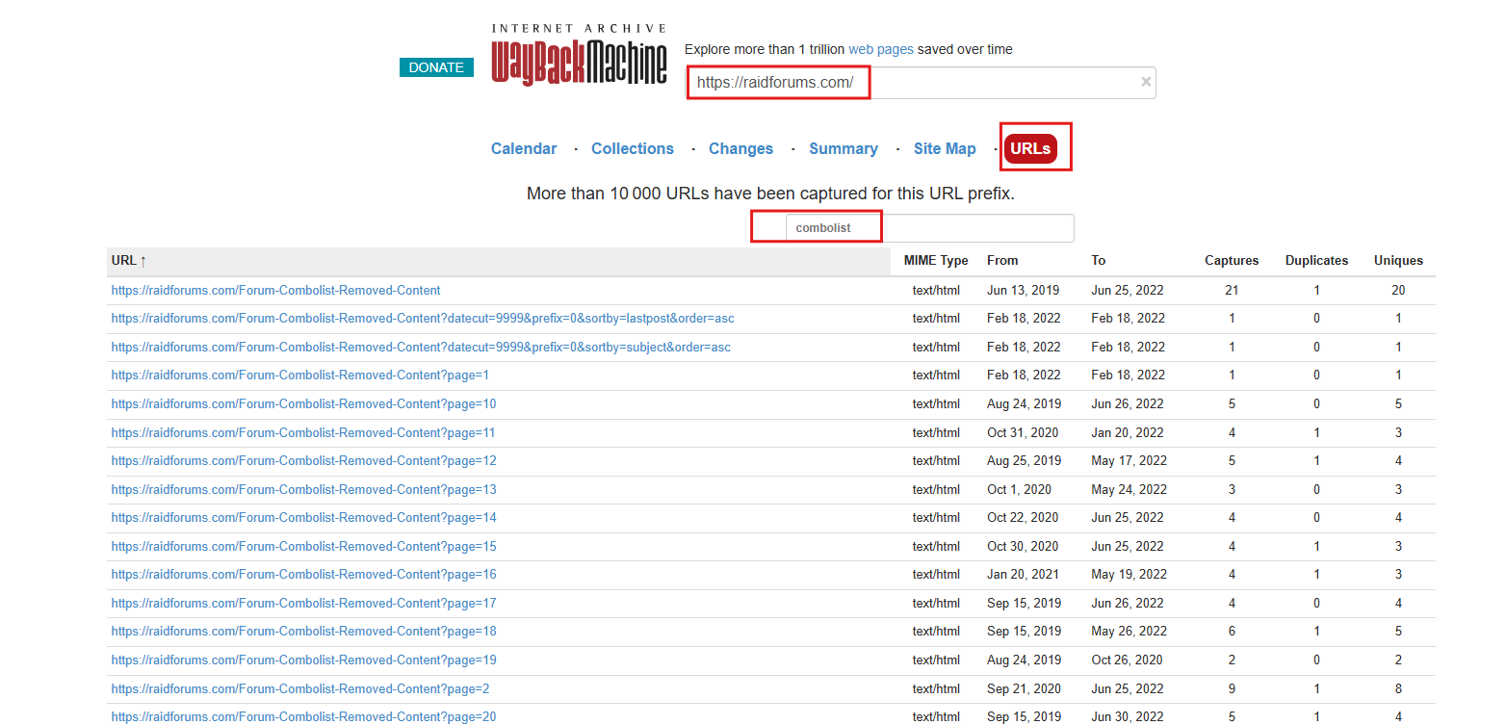Open the Calendar tab
The height and width of the screenshot is (725, 1506).
point(524,148)
